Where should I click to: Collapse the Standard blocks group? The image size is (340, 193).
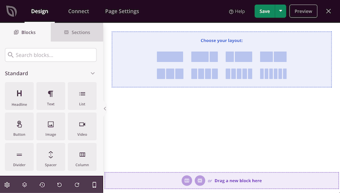92,73
